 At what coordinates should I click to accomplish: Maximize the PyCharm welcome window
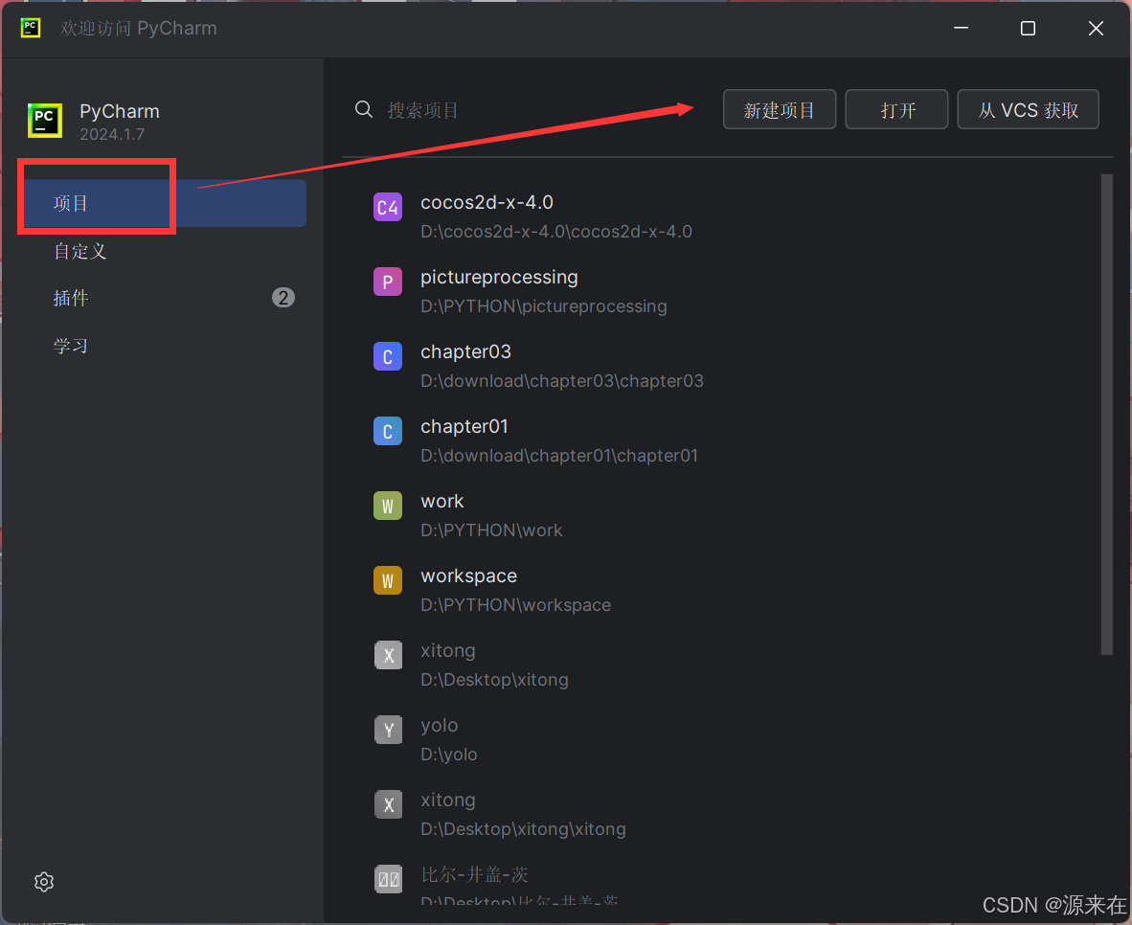tap(1028, 28)
